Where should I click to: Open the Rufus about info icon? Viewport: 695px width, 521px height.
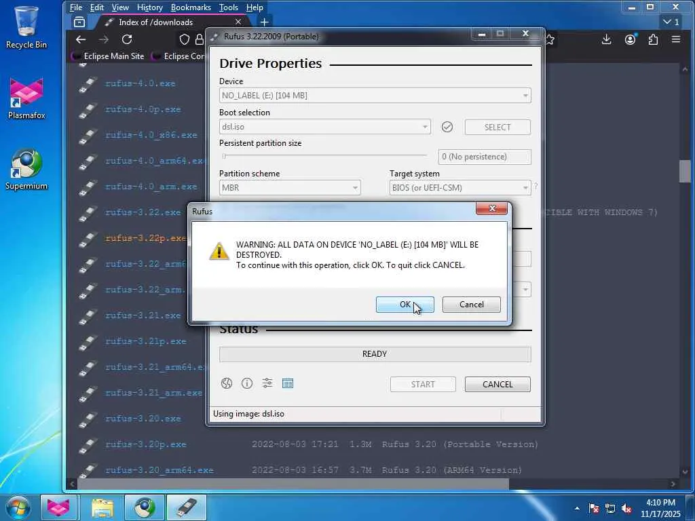tap(247, 383)
